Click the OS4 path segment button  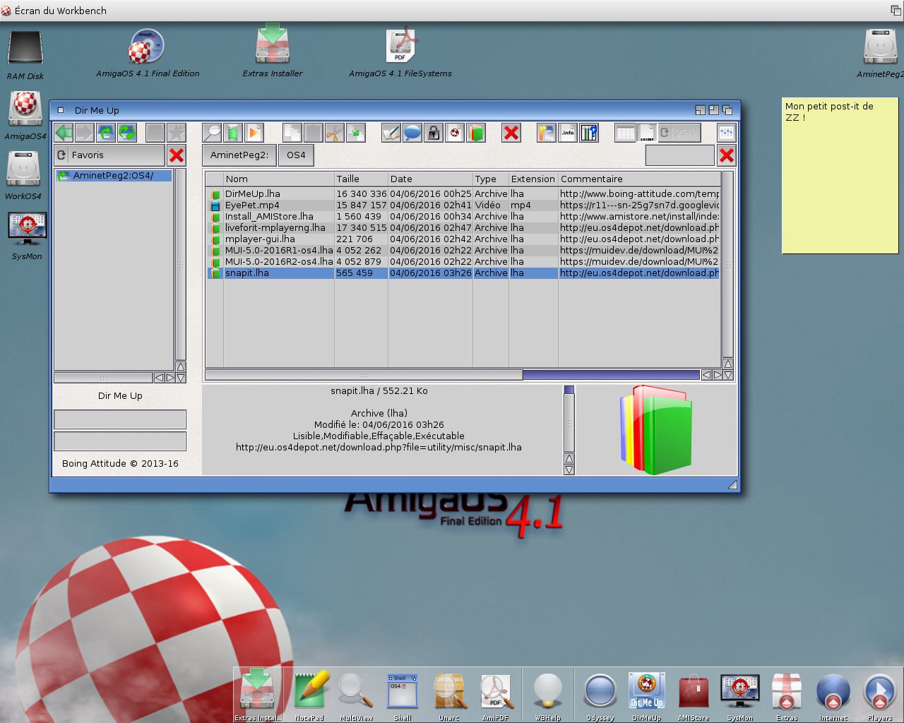tap(296, 155)
